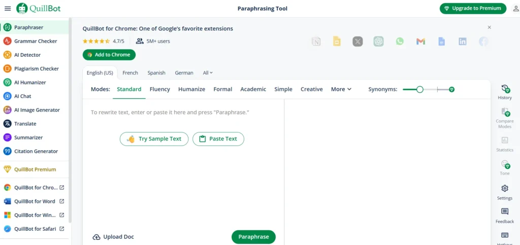This screenshot has height=245, width=520.
Task: Open Summarizer tool
Action: tap(35, 137)
